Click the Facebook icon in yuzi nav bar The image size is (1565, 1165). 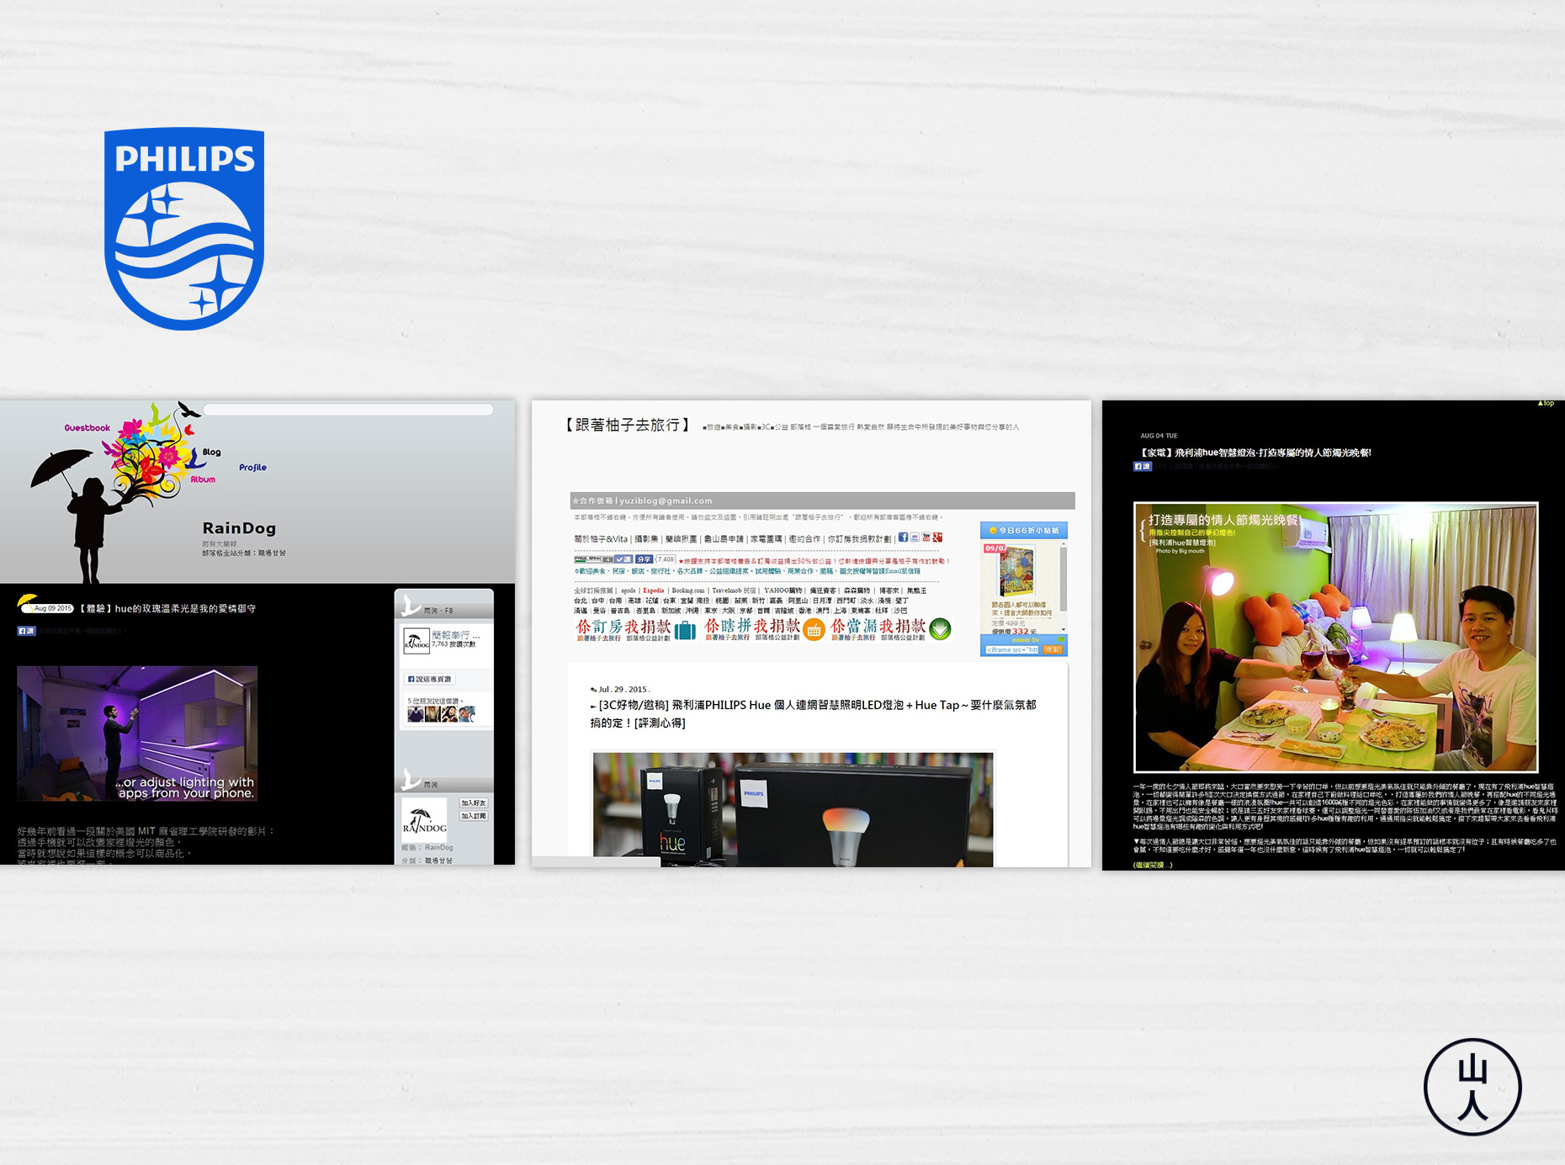pyautogui.click(x=903, y=537)
